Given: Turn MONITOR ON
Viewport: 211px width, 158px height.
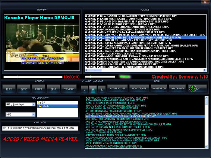Looking at the screenshot, I should [159, 88].
